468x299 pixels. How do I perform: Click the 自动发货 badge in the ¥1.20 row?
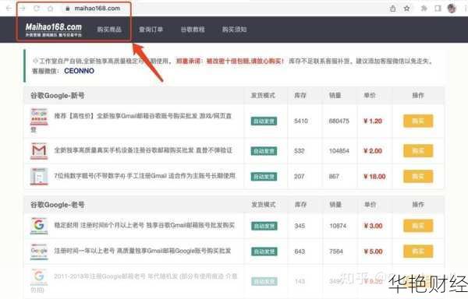[x=264, y=121]
